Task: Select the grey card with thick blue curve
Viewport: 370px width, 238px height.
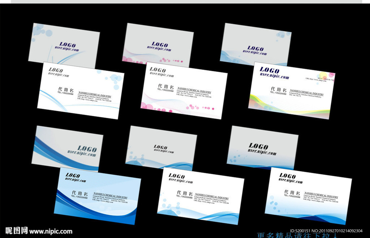Action: click(x=68, y=148)
